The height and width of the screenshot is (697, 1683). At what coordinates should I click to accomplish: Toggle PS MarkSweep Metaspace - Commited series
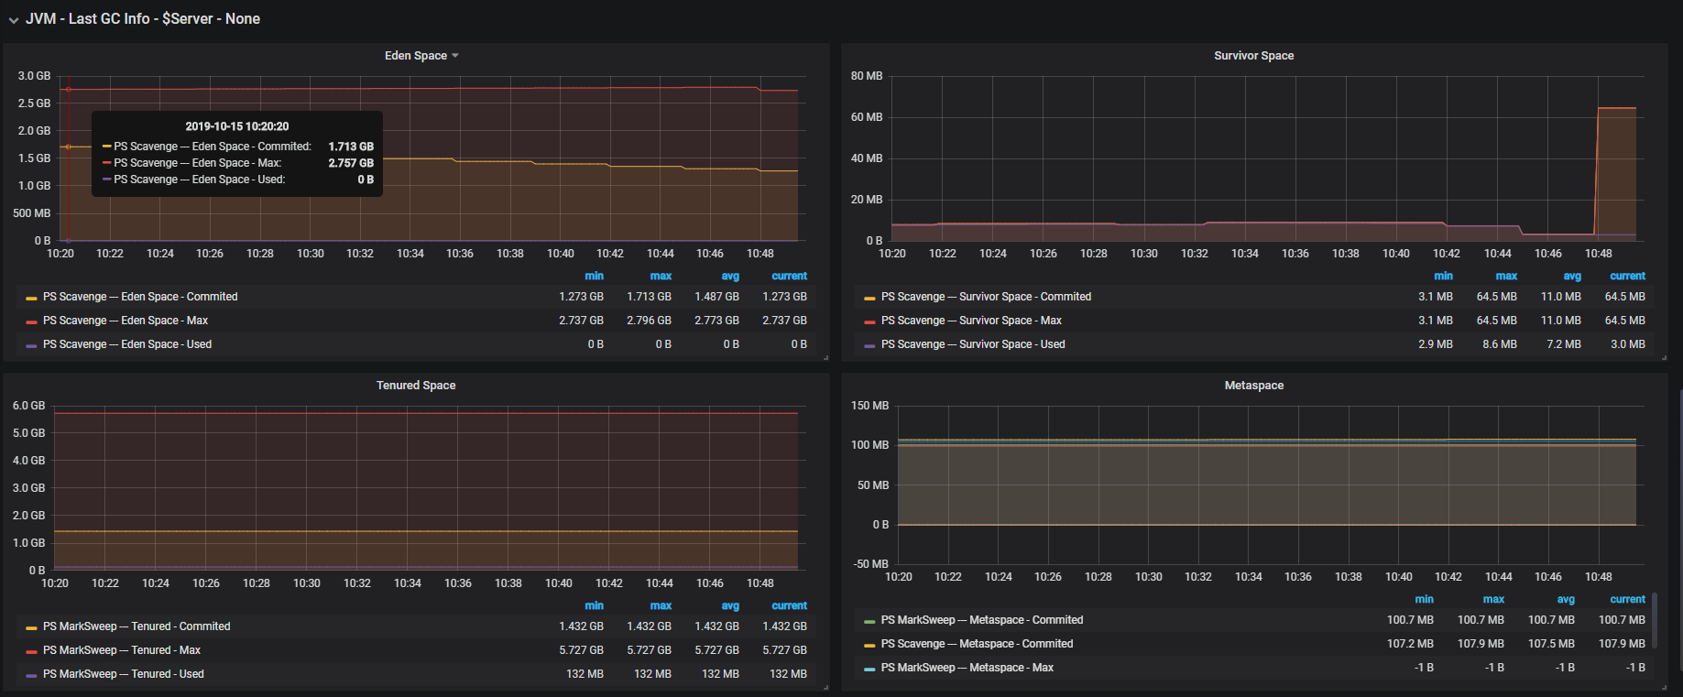[x=982, y=620]
